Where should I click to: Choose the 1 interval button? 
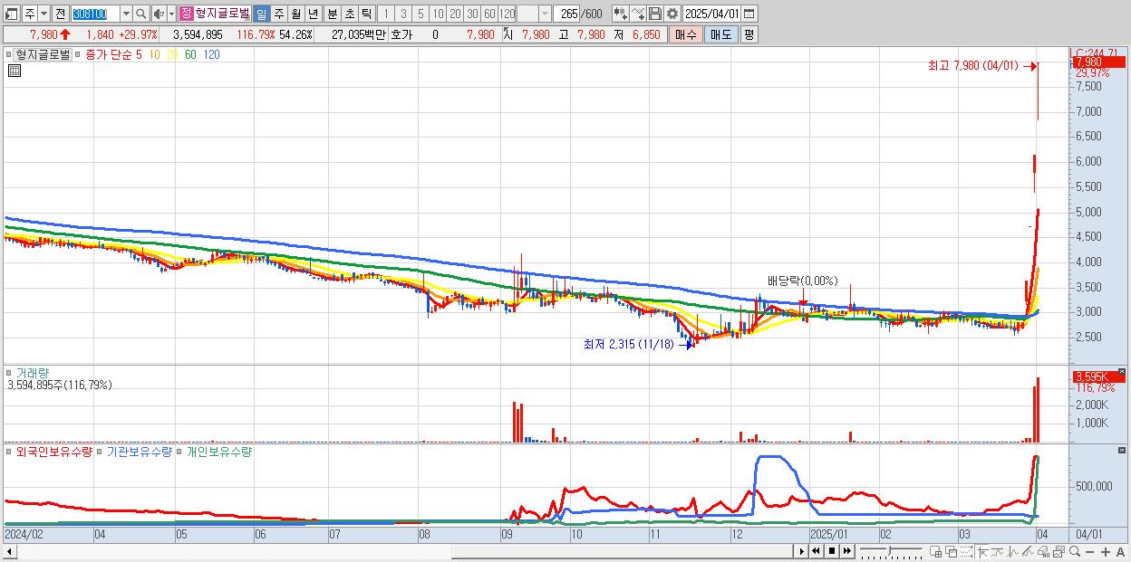[385, 14]
